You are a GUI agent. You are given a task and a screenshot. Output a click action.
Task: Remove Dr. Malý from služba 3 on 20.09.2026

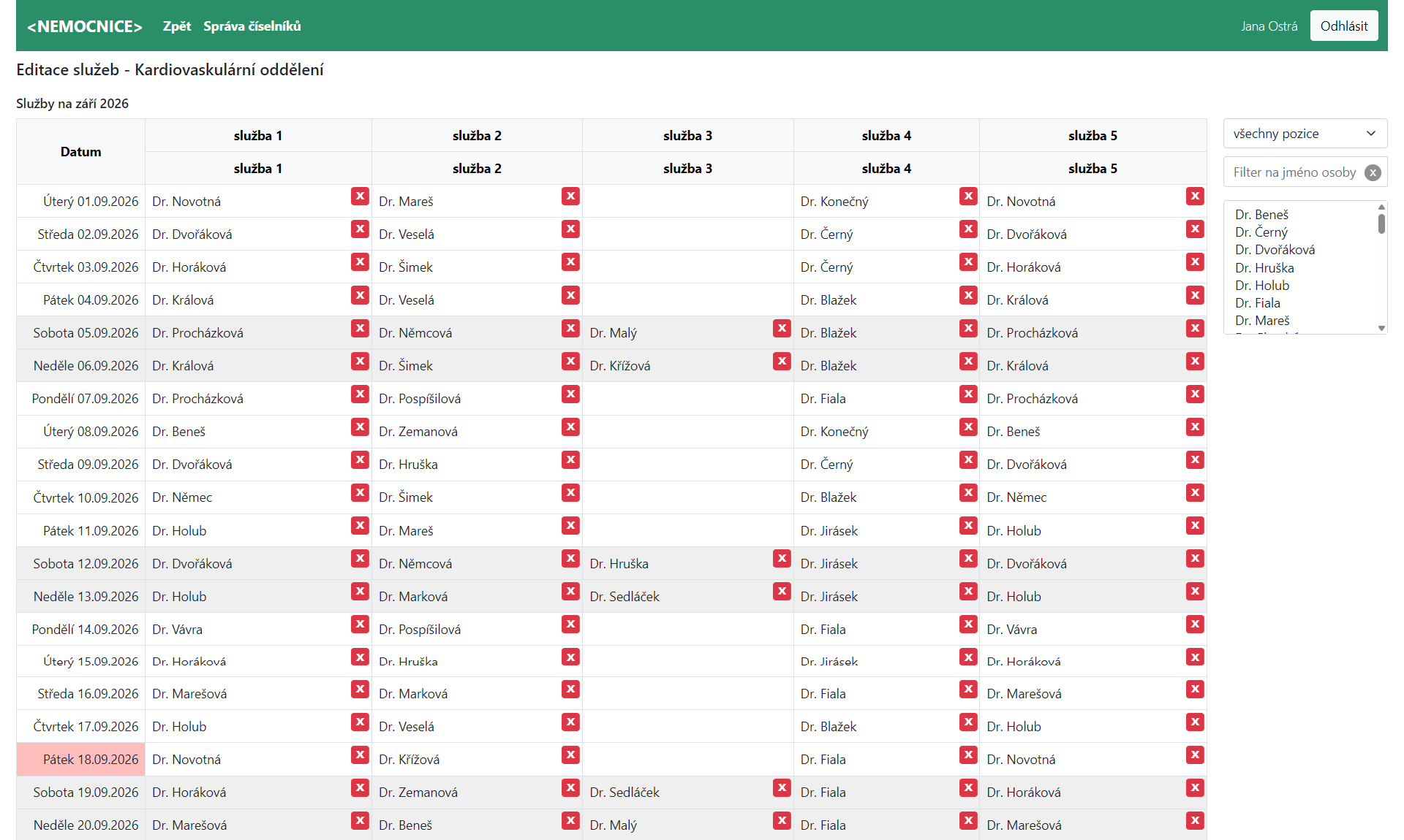(782, 820)
